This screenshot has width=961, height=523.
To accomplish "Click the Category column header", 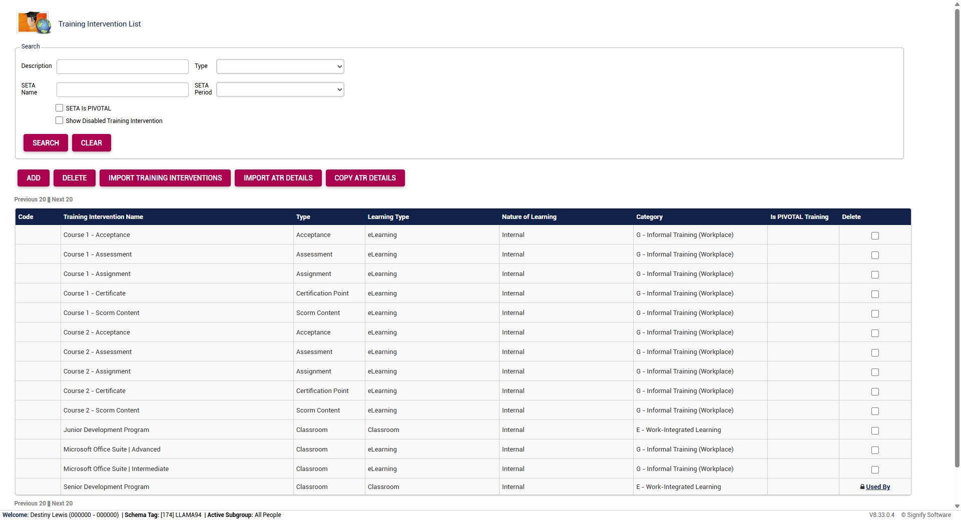I will click(649, 216).
